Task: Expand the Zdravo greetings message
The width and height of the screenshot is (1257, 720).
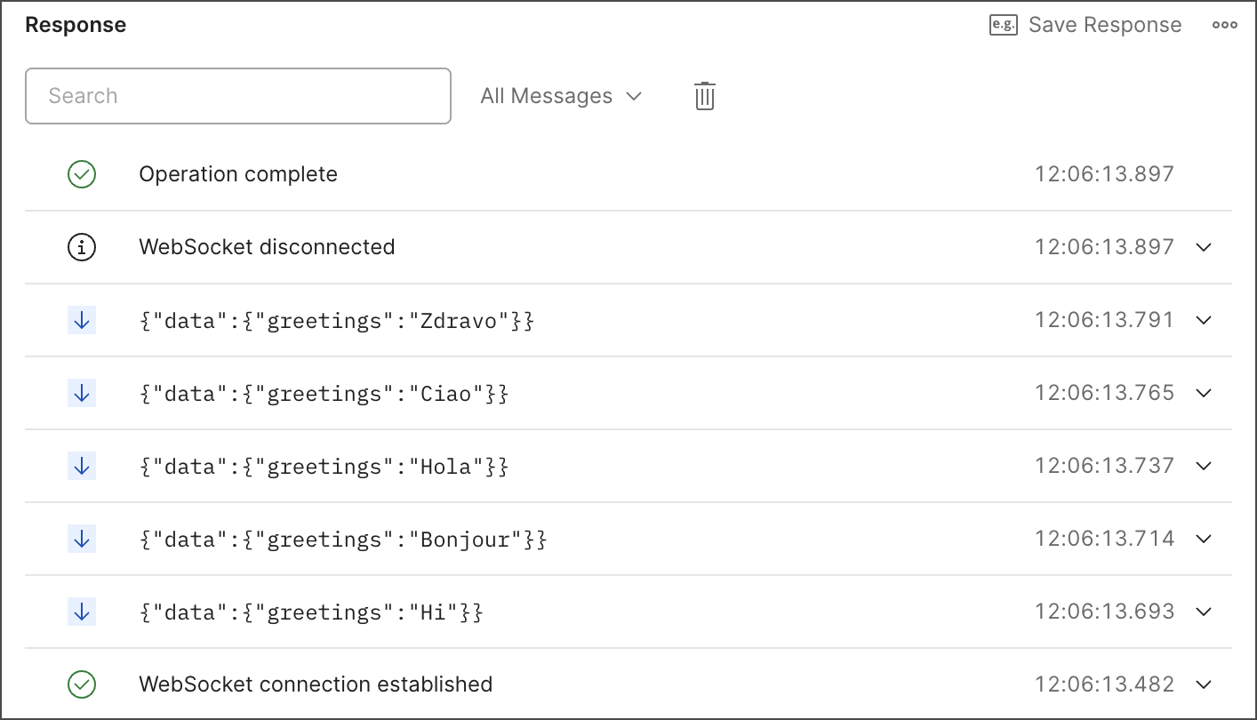Action: pos(1204,320)
